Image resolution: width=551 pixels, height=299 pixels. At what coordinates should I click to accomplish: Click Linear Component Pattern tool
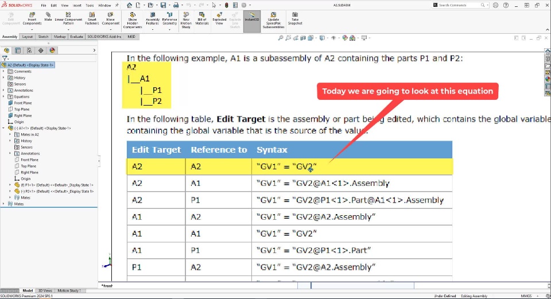[68, 18]
